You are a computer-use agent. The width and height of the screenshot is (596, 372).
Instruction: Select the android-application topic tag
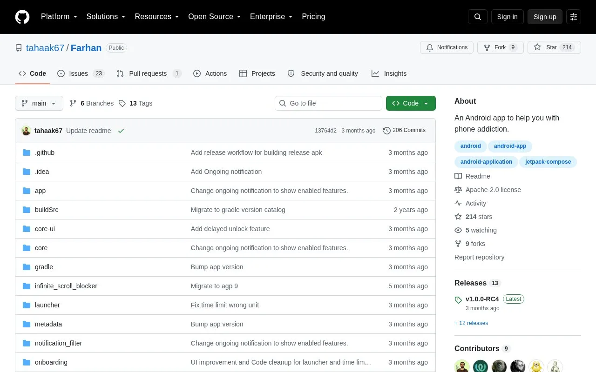click(x=486, y=162)
